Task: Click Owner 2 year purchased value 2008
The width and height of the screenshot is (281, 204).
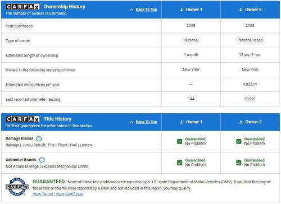Action: pos(250,25)
